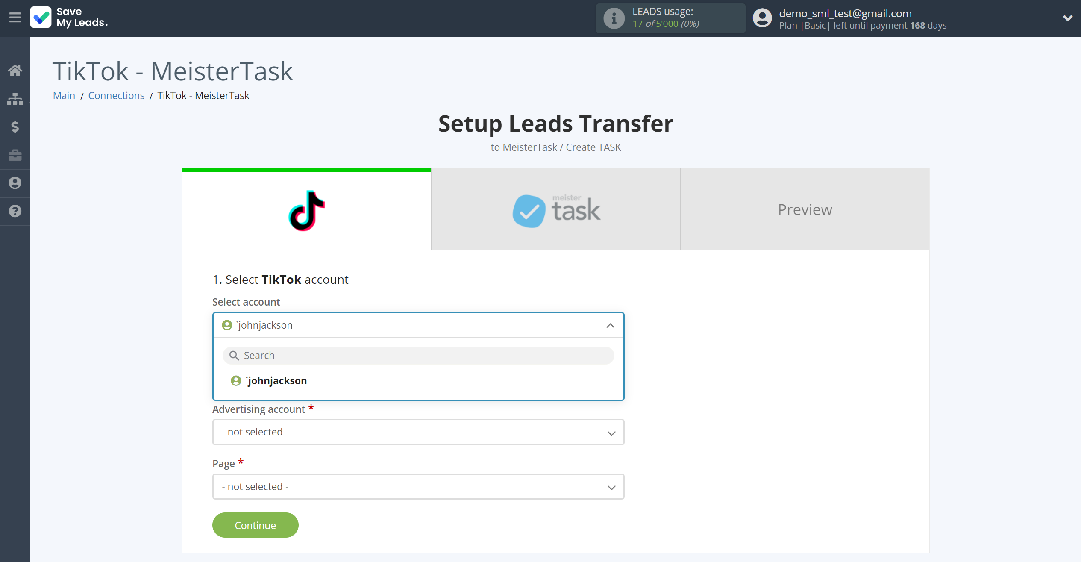
Task: Click the LEADS usage info icon
Action: pyautogui.click(x=614, y=18)
